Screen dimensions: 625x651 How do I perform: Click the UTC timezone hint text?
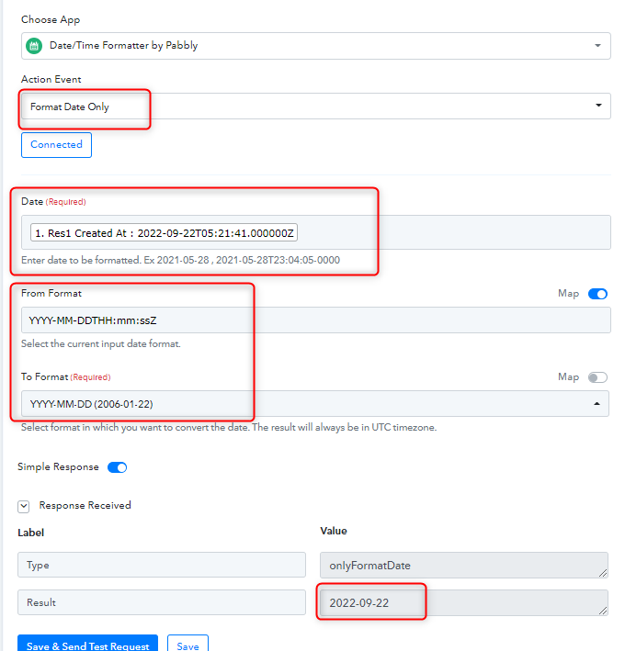pos(229,427)
